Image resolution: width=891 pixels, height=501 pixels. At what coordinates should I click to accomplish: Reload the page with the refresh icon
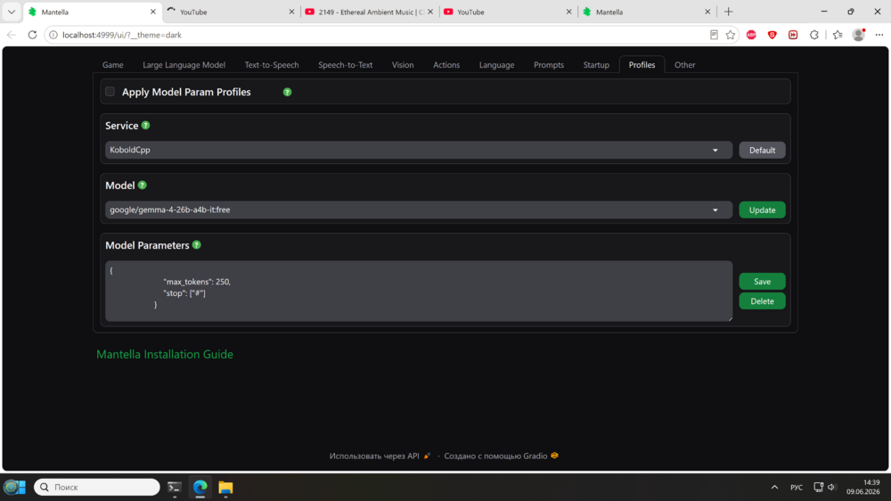(32, 35)
